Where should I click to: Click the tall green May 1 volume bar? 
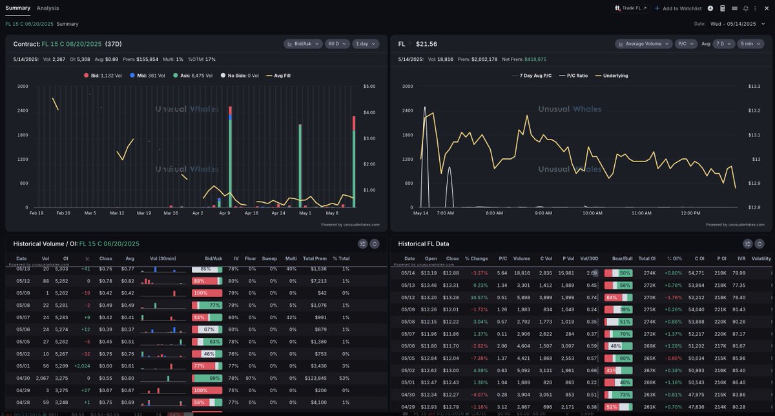tap(300, 166)
